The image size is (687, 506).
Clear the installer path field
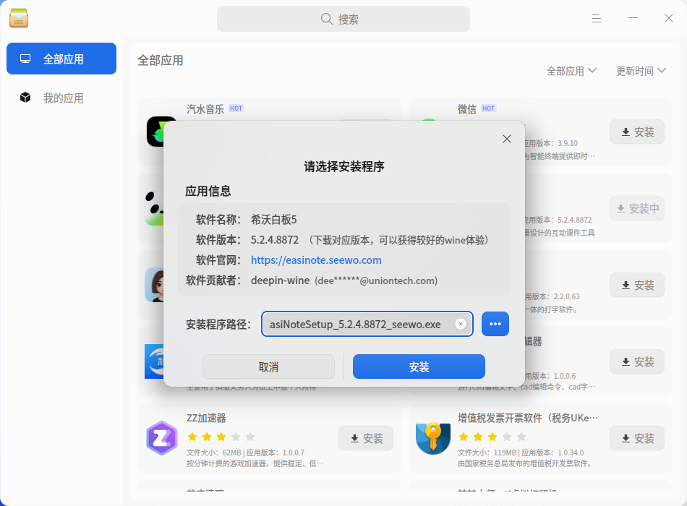(461, 324)
